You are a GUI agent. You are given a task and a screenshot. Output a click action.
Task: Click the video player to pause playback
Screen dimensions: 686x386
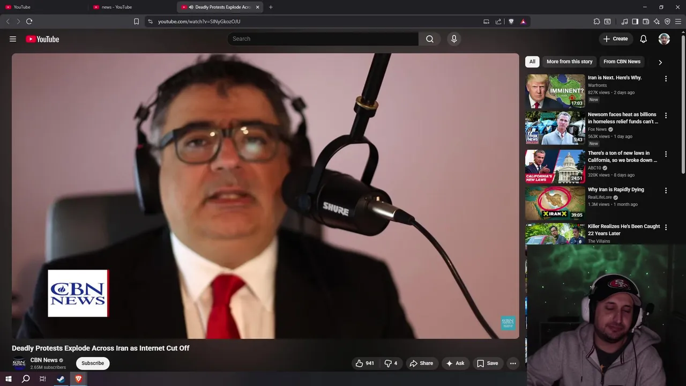(x=265, y=196)
